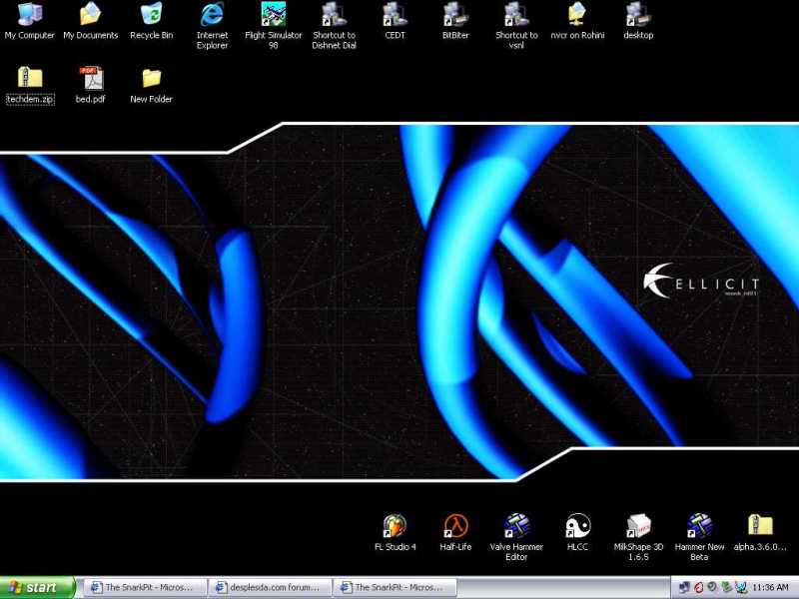Viewport: 799px width, 599px height.
Task: Launch Half-Life from the desktop
Action: pyautogui.click(x=455, y=526)
